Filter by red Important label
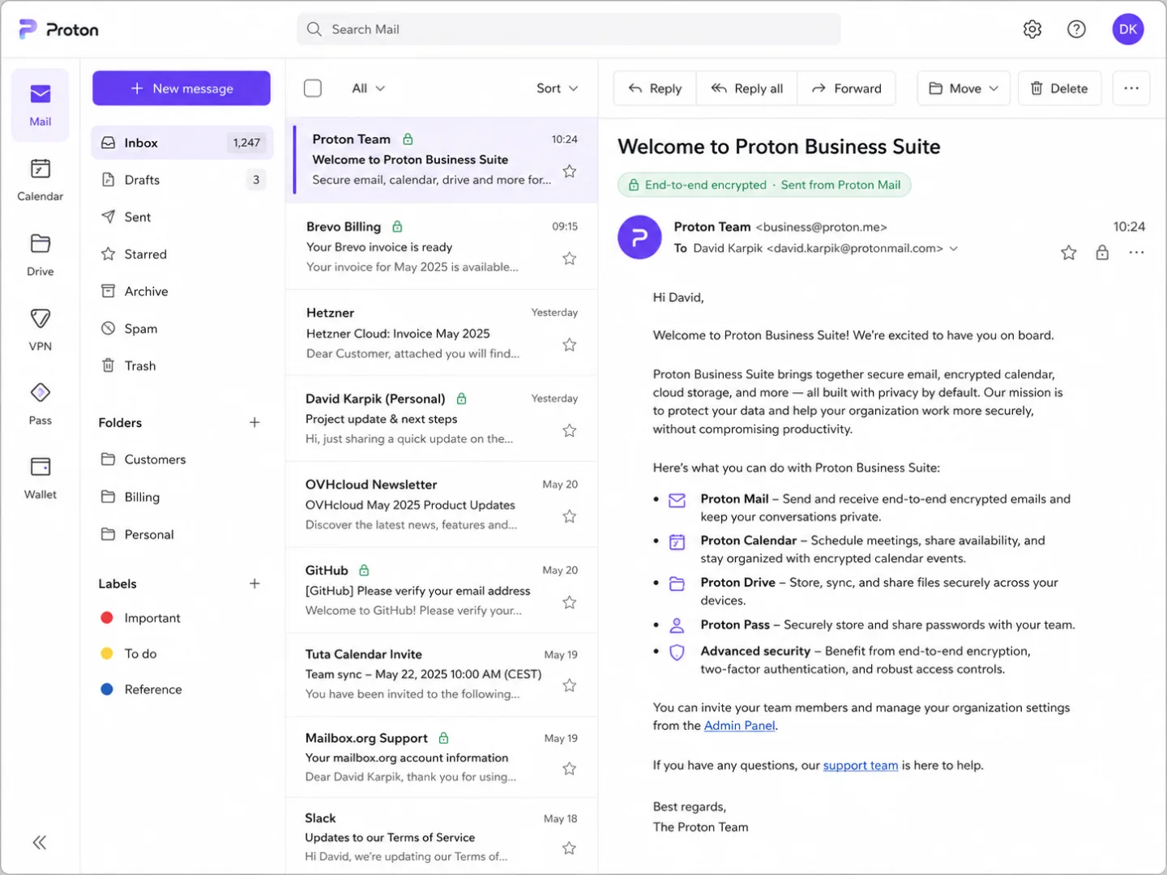1167x875 pixels. tap(182, 618)
